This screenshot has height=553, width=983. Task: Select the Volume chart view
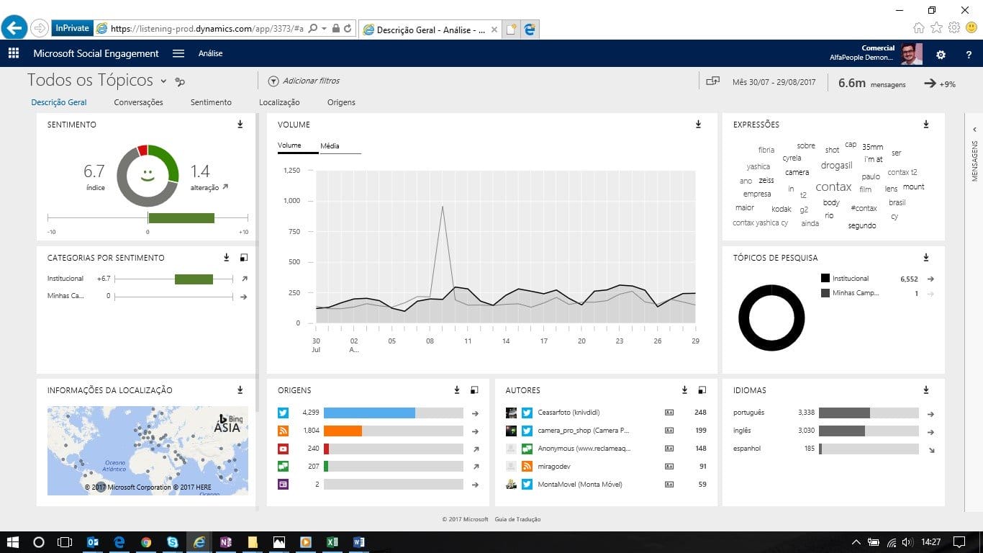click(289, 146)
